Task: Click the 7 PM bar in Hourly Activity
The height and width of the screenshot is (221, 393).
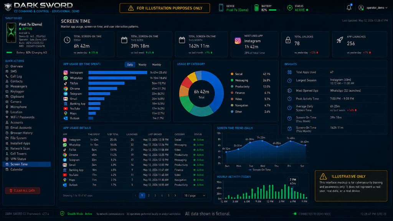Action: click(x=292, y=193)
